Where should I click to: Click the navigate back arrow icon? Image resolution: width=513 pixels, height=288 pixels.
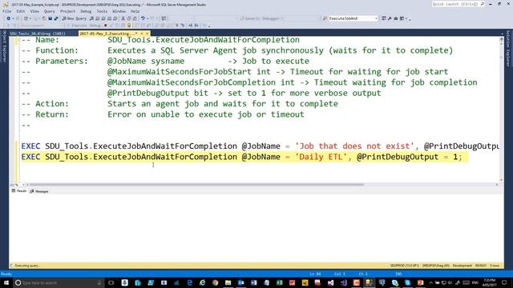(8, 18)
